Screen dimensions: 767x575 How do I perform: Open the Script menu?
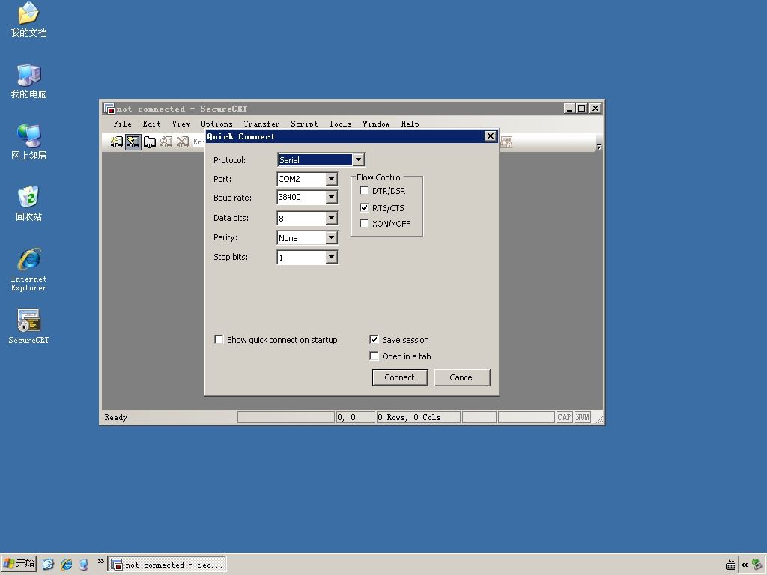click(x=304, y=124)
